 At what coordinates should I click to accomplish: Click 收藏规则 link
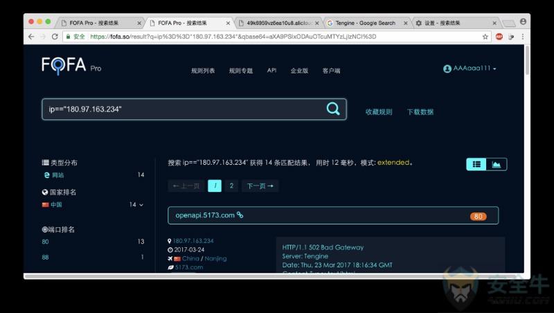coord(379,112)
